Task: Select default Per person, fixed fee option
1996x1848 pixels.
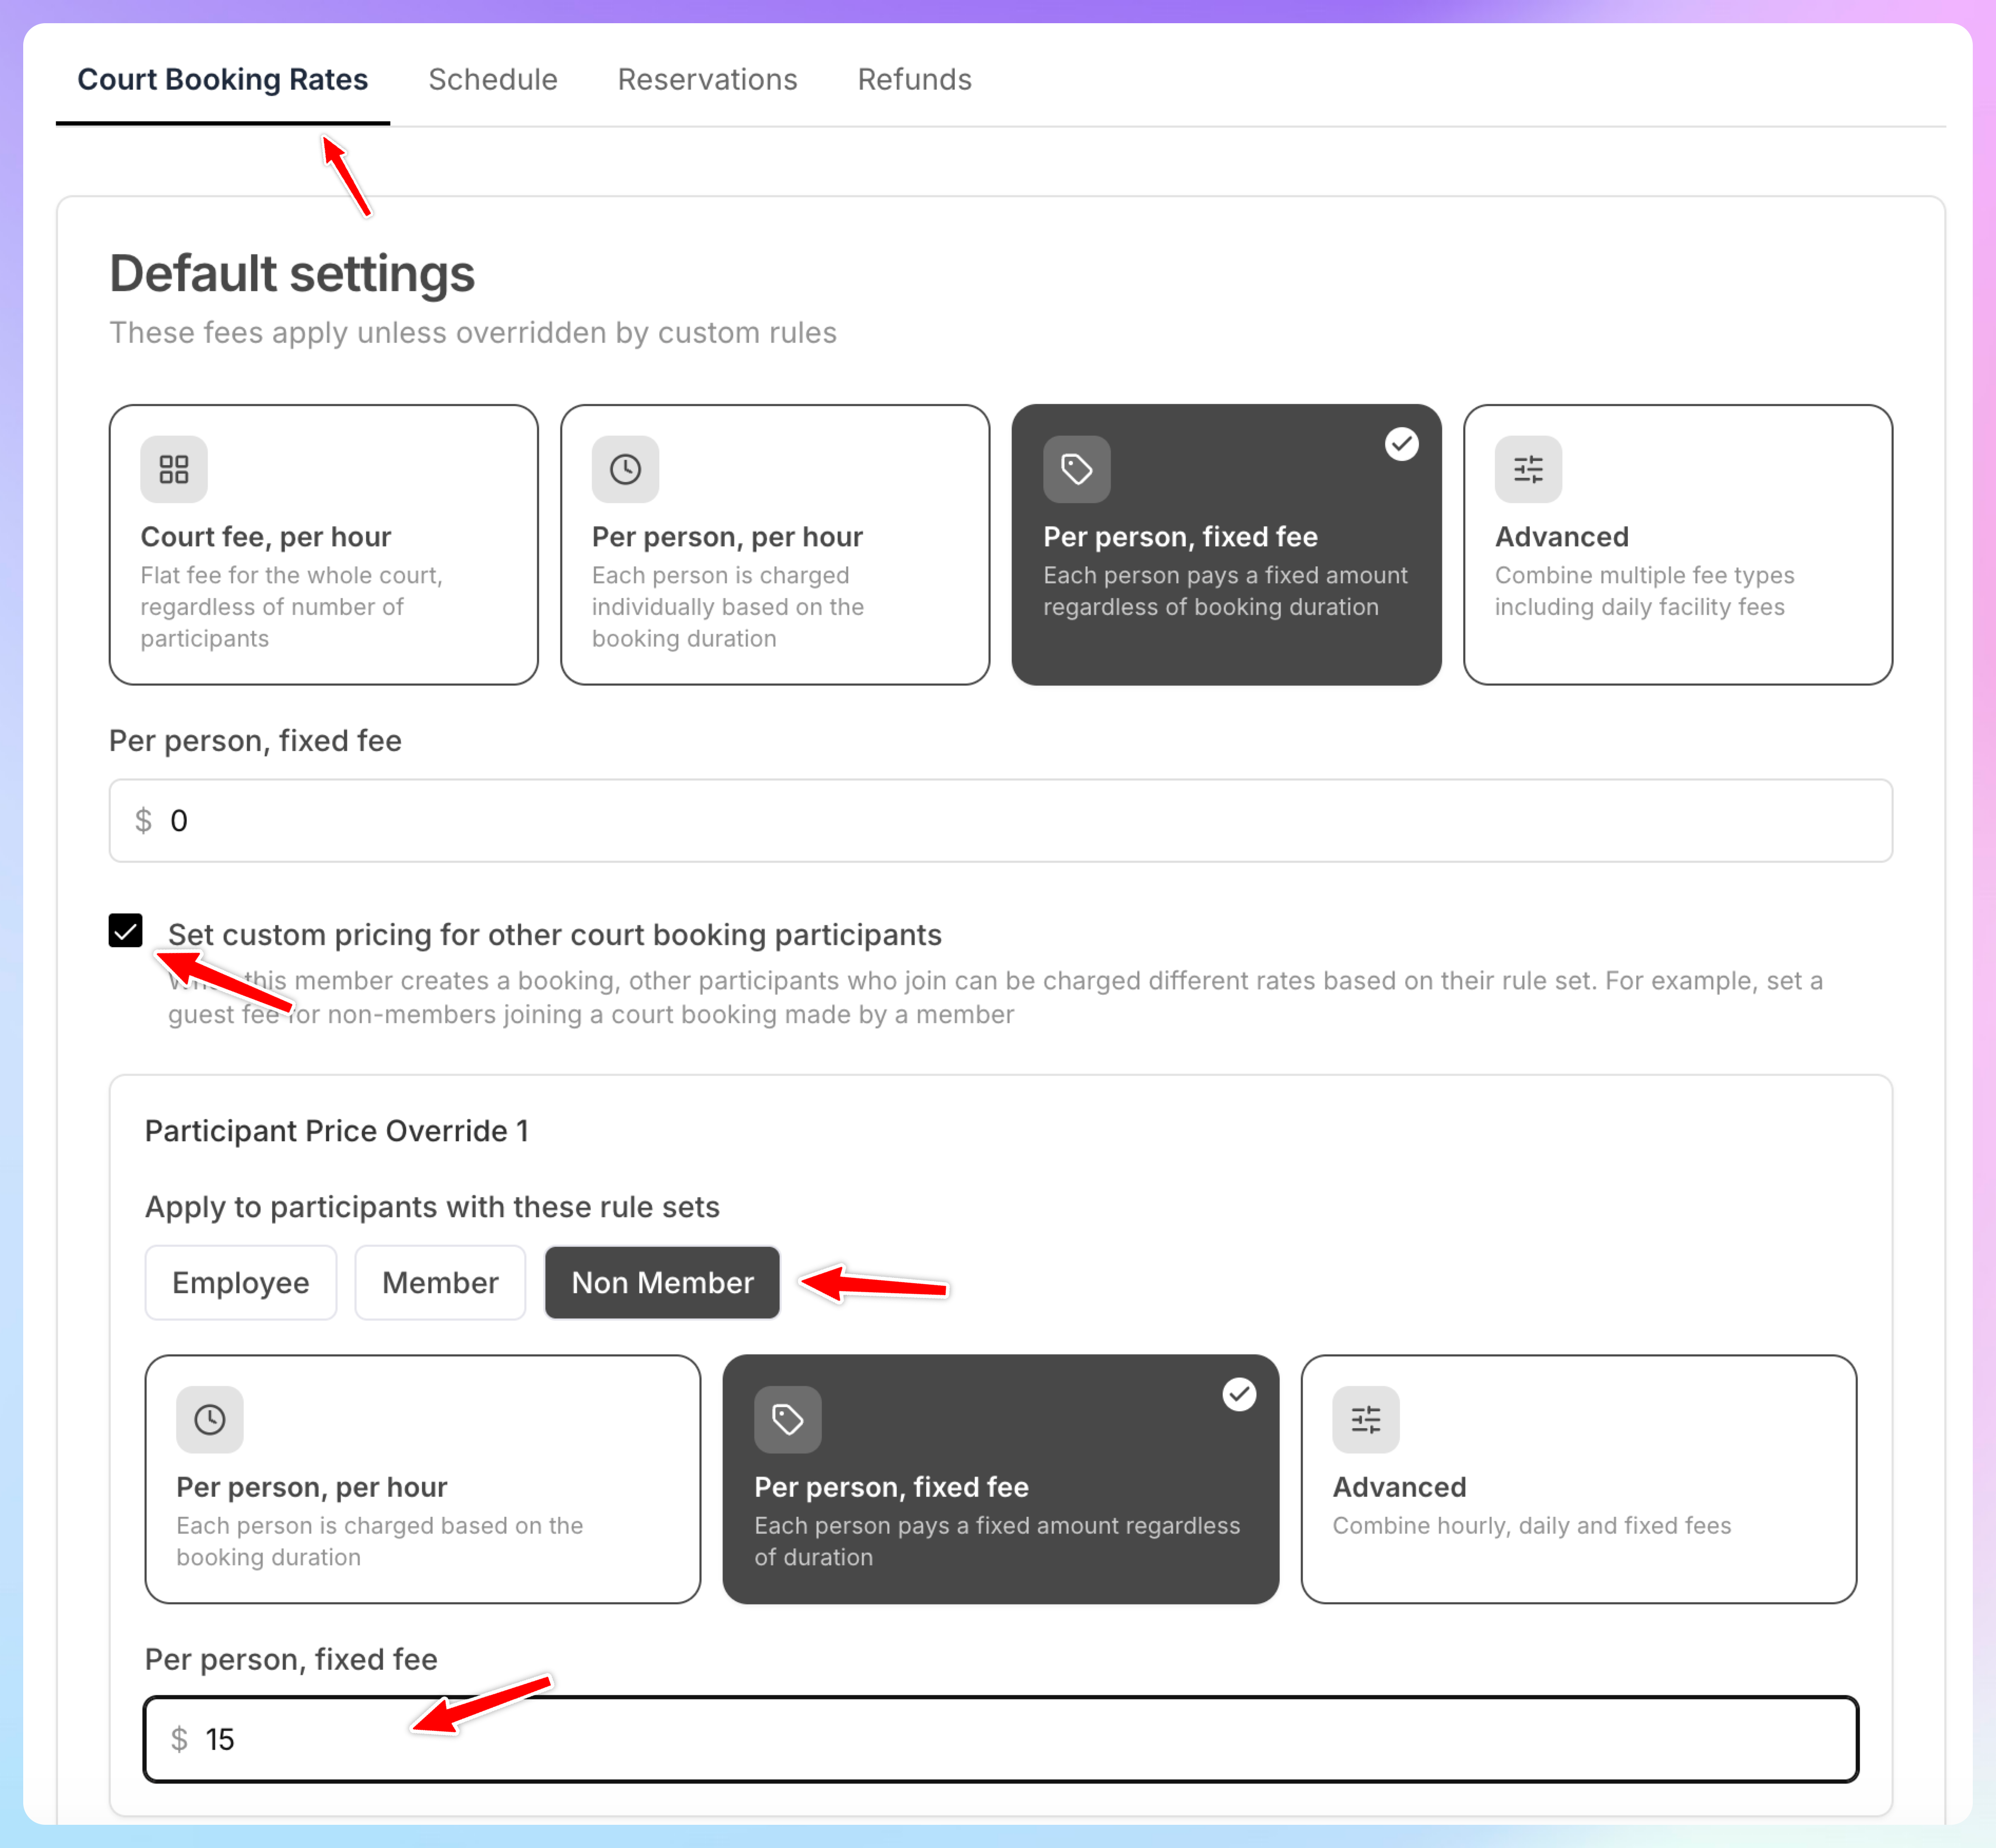Action: click(1227, 545)
